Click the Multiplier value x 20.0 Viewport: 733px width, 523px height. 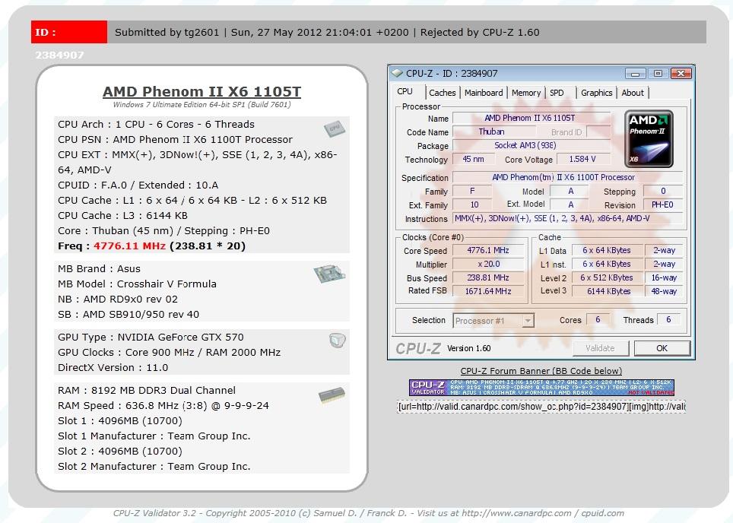click(x=488, y=264)
